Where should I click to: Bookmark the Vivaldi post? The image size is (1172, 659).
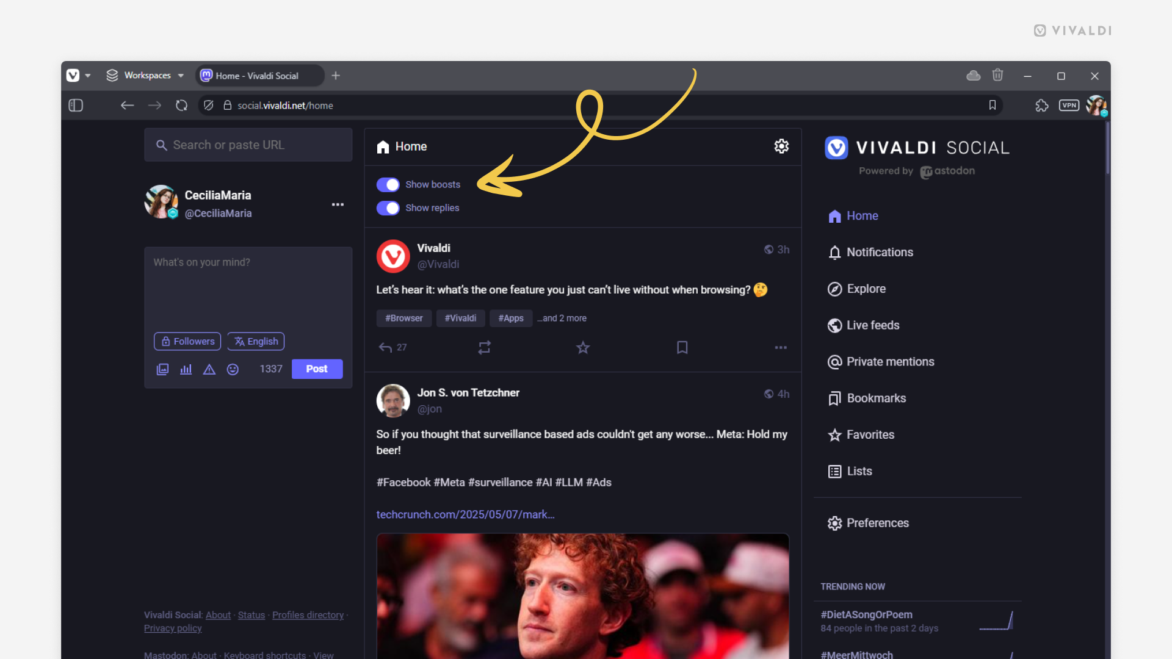682,348
